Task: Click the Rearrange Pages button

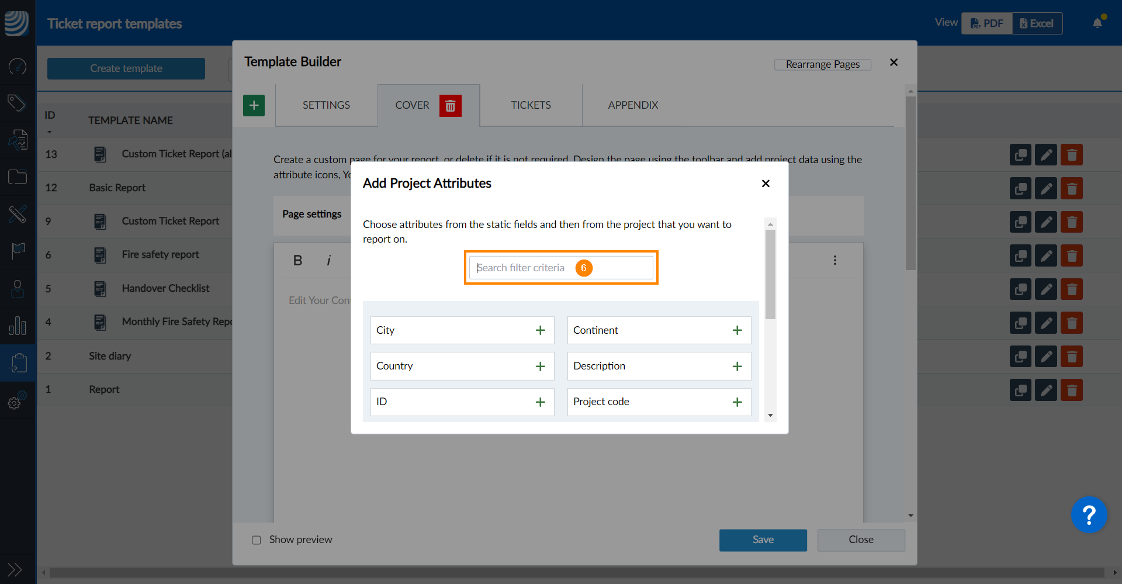Action: [822, 64]
